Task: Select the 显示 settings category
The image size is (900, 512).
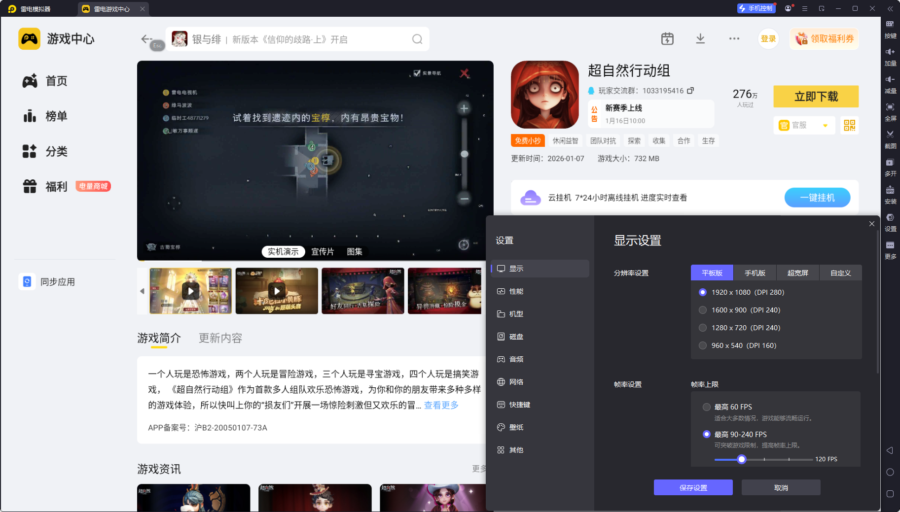Action: click(x=540, y=269)
